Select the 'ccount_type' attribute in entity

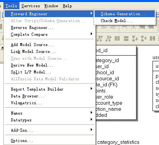(109, 103)
